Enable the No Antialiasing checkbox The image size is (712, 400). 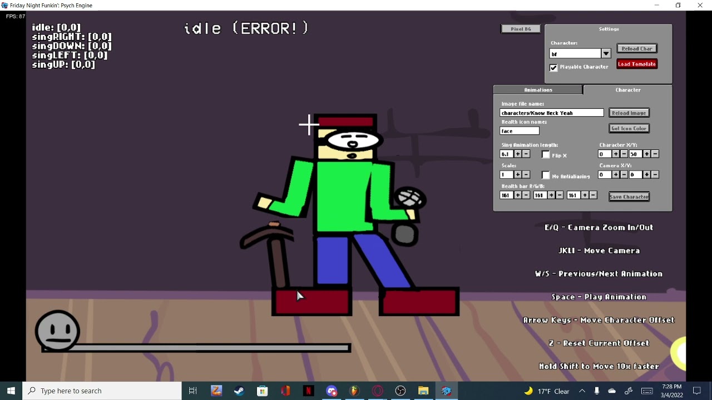(546, 176)
